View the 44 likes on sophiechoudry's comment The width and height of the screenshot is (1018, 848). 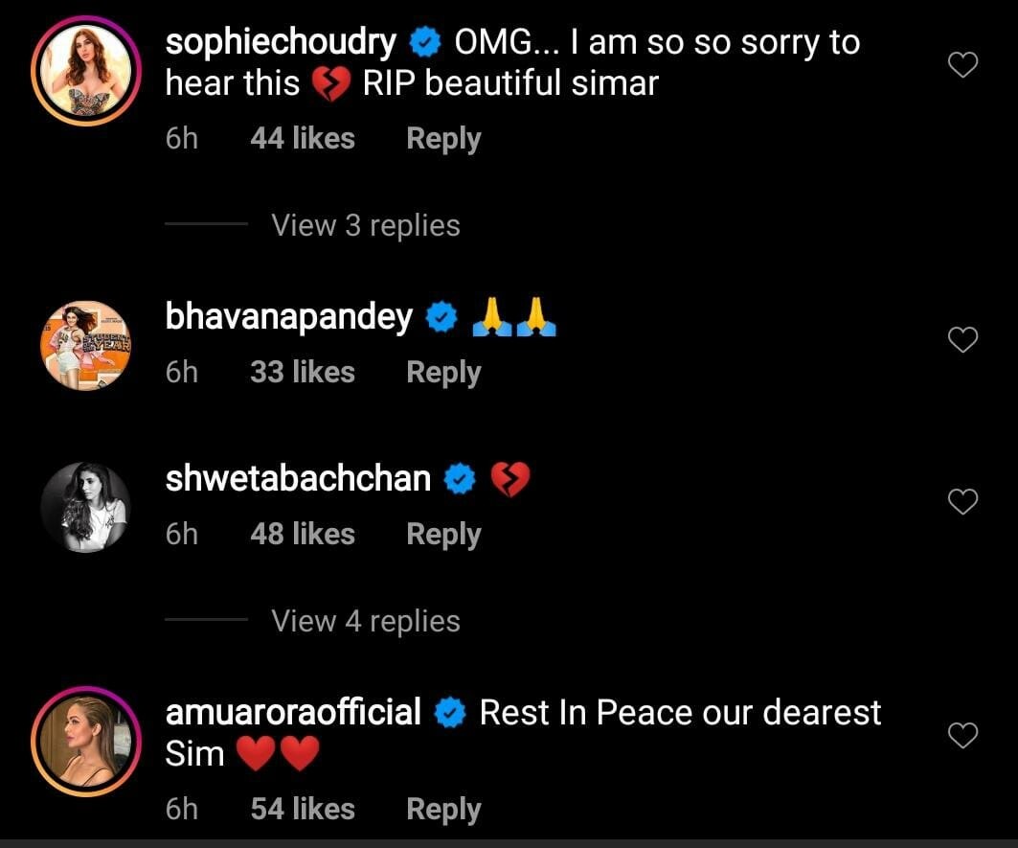pos(302,139)
